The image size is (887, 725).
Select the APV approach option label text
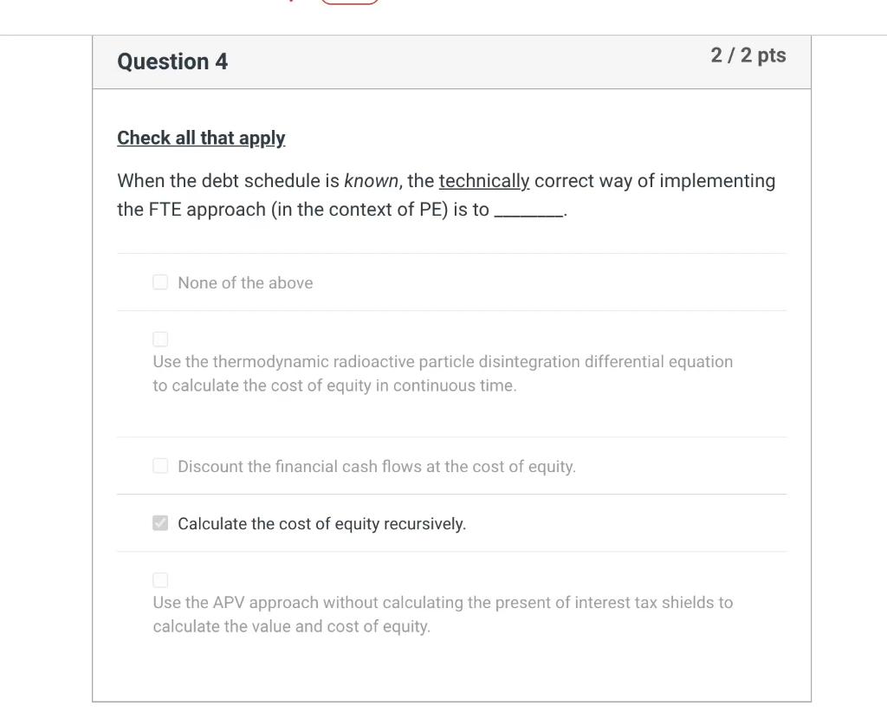(x=443, y=614)
